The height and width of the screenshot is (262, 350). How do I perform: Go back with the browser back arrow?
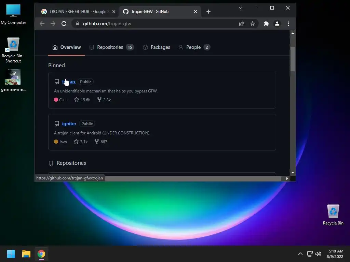tap(42, 24)
